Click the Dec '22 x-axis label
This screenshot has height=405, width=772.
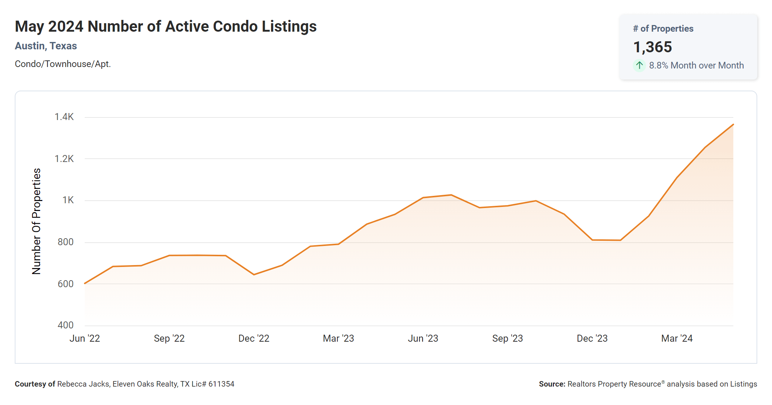(x=254, y=338)
